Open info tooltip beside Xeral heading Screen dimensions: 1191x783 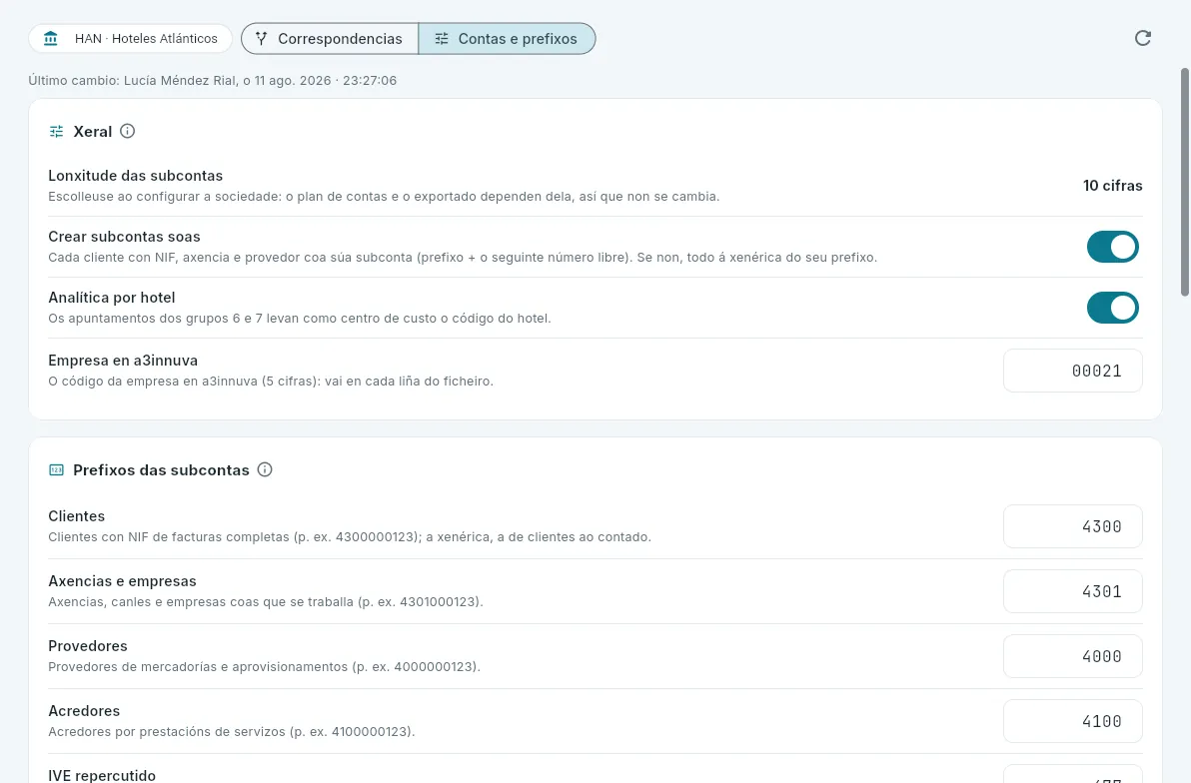tap(128, 132)
